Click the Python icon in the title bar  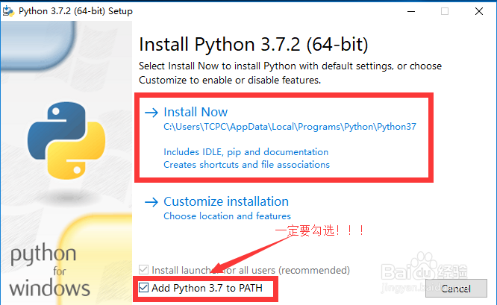tap(11, 11)
